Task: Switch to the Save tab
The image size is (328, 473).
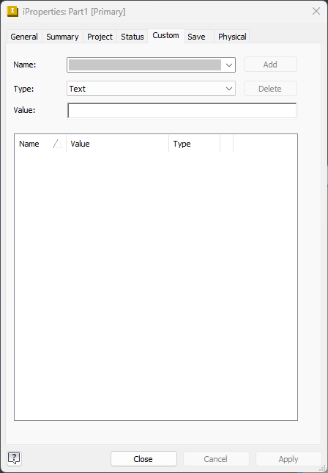Action: click(196, 37)
